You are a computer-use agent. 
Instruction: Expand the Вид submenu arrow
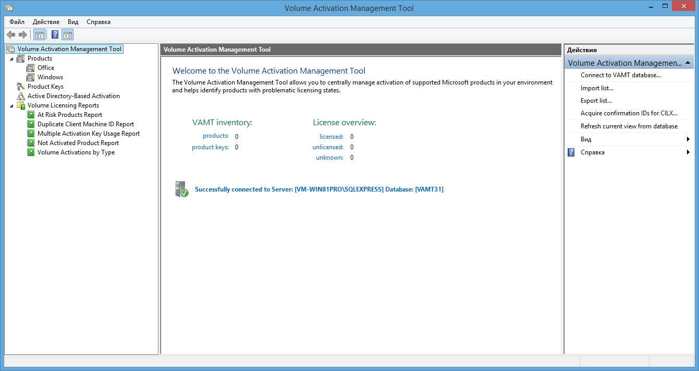point(688,139)
